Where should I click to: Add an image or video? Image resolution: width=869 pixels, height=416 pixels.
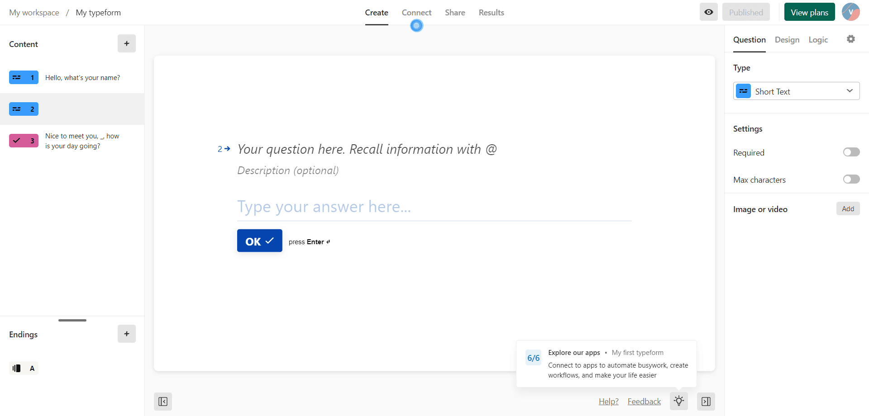click(848, 208)
